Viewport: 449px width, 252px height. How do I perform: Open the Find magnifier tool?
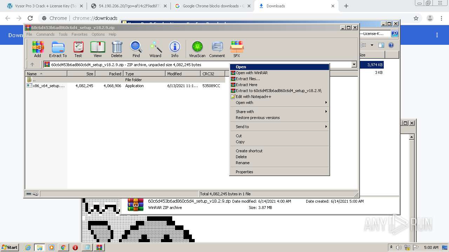click(x=136, y=49)
